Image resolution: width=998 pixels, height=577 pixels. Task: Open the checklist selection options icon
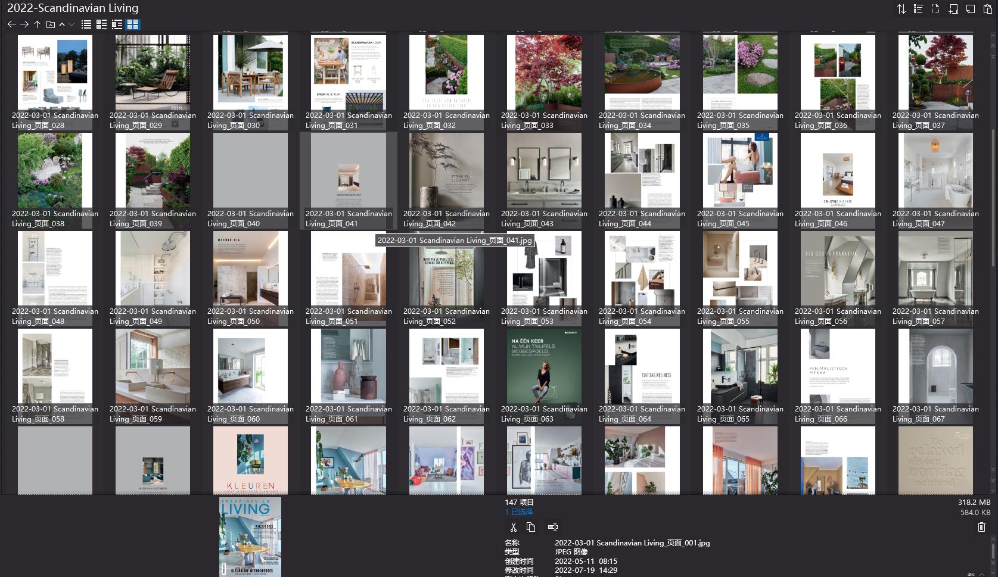pos(919,9)
